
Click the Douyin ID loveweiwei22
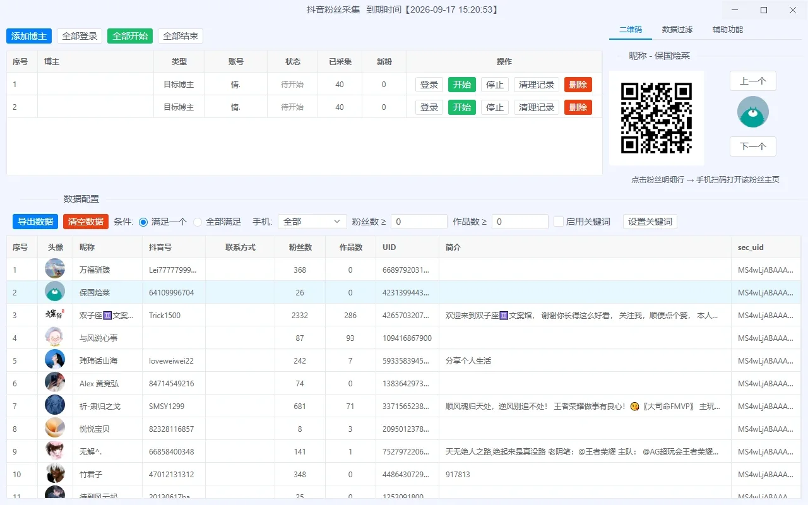pyautogui.click(x=171, y=360)
